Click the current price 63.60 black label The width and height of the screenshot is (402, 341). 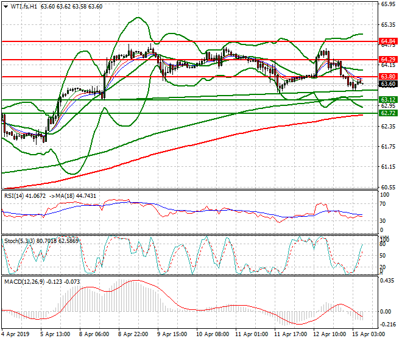click(x=388, y=84)
